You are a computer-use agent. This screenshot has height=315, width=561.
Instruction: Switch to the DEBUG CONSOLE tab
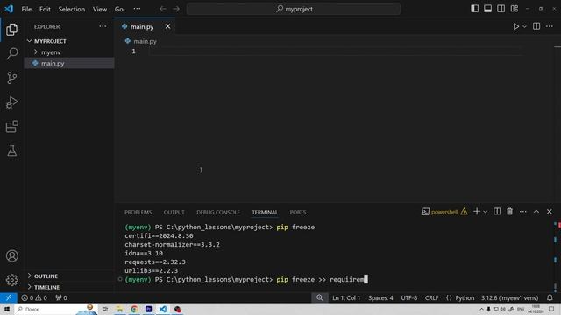pyautogui.click(x=218, y=212)
